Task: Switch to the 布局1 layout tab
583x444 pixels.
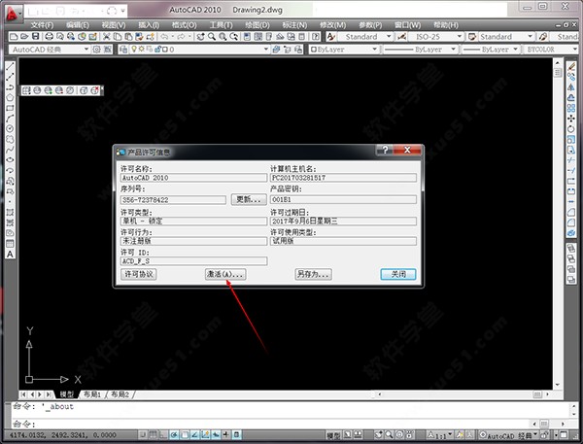Action: point(90,395)
